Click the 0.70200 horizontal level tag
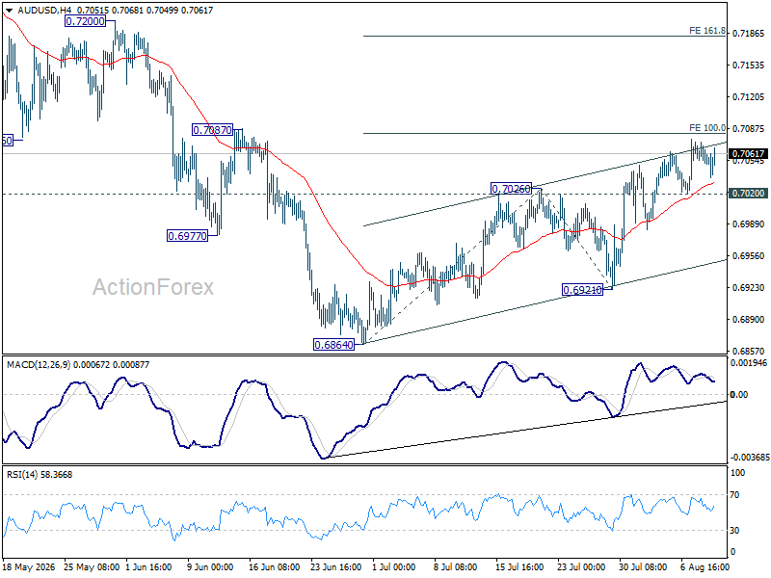 point(749,194)
